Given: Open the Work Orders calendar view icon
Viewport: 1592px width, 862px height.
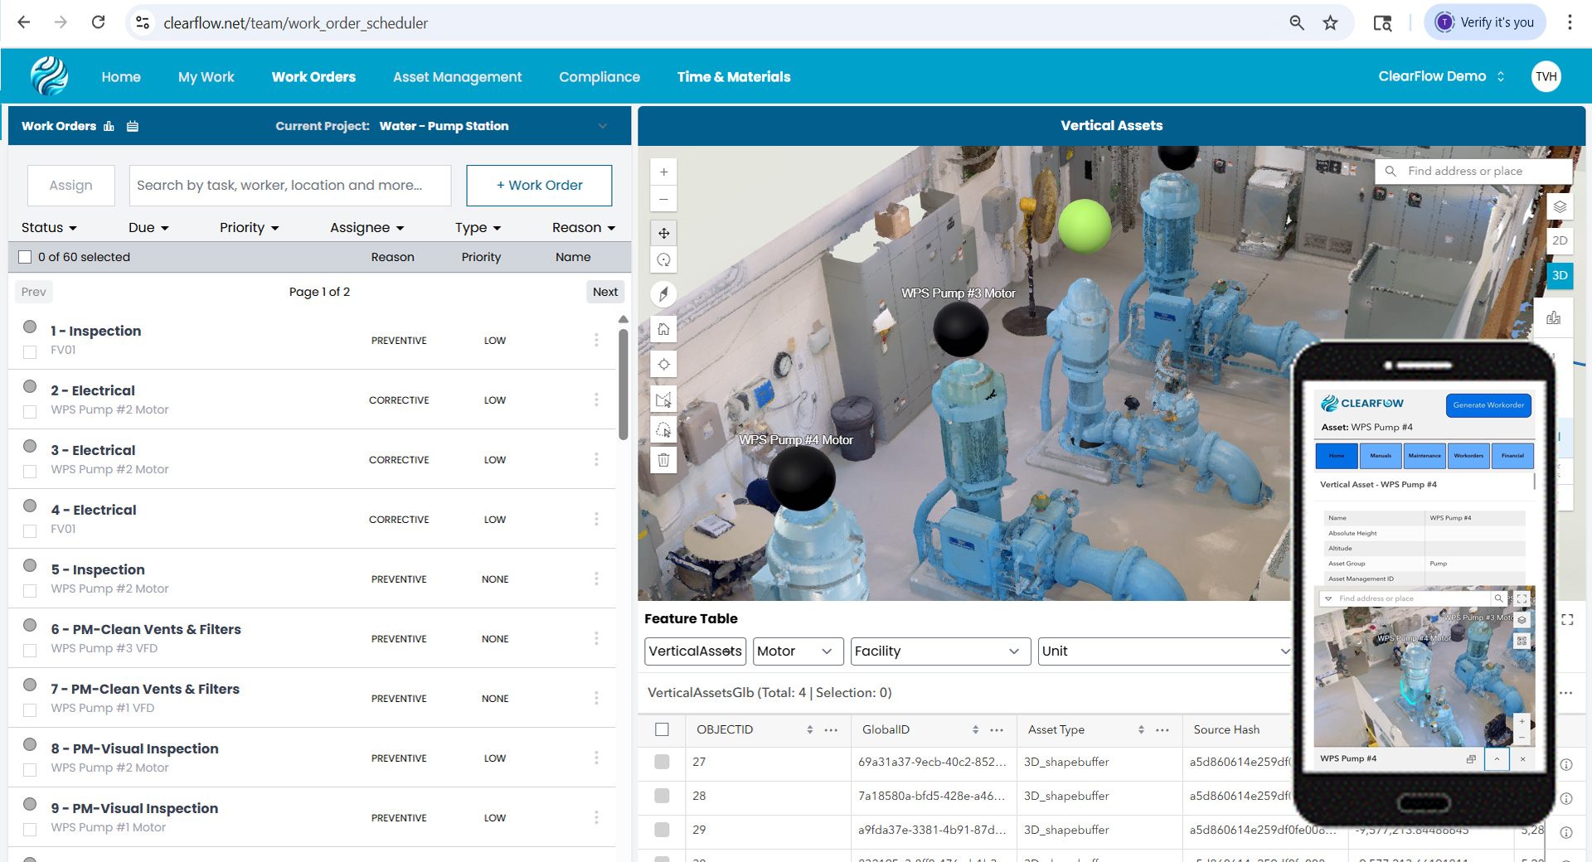Looking at the screenshot, I should click(x=133, y=126).
